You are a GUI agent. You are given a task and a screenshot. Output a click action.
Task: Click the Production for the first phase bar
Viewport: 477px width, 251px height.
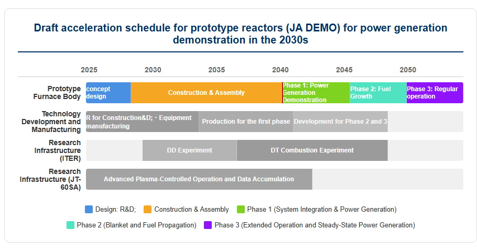coord(246,122)
